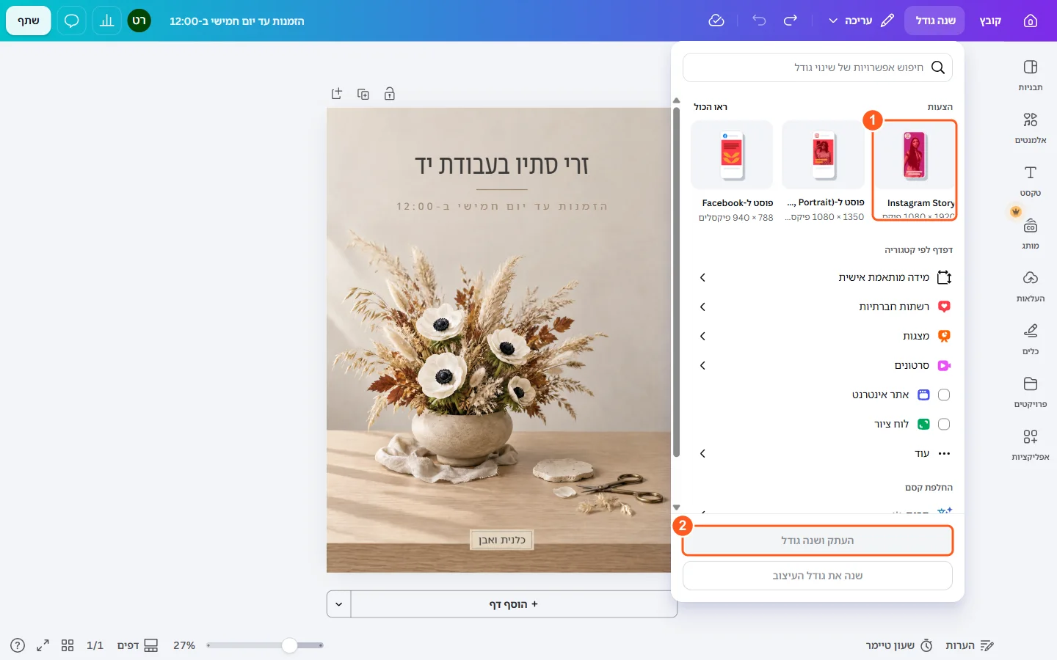Click the undo arrow in top bar
This screenshot has height=660, width=1057.
point(759,21)
